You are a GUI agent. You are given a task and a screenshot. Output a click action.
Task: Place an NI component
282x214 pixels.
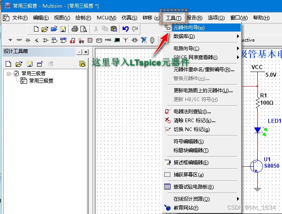coord(144,40)
